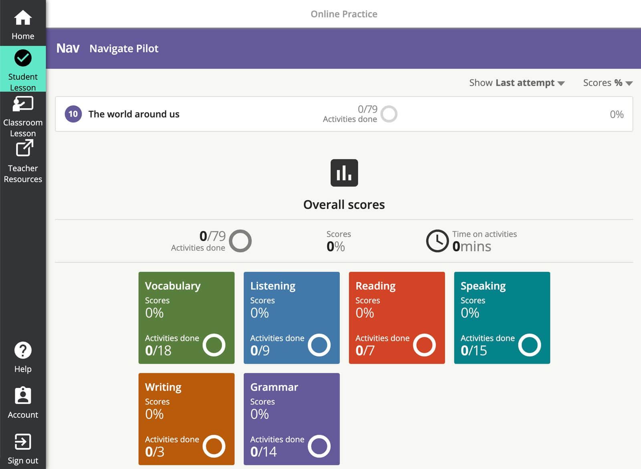Open Classroom Lesson presentation icon
This screenshot has height=469, width=641.
[x=23, y=104]
